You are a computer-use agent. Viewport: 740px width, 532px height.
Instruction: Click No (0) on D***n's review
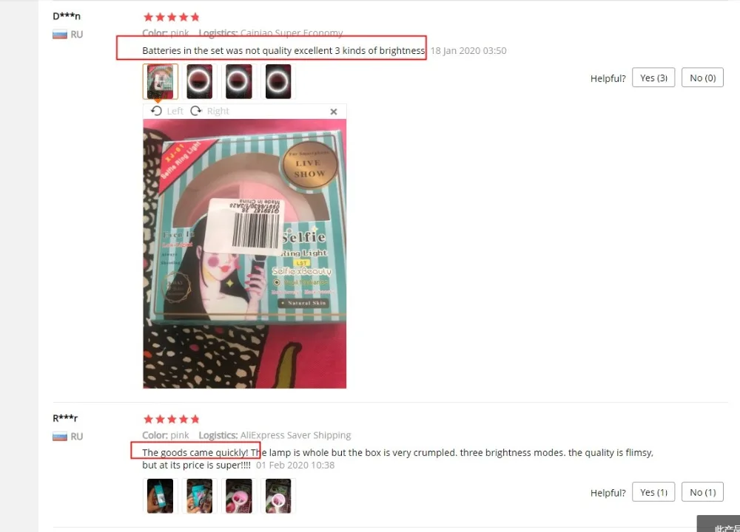pos(703,78)
